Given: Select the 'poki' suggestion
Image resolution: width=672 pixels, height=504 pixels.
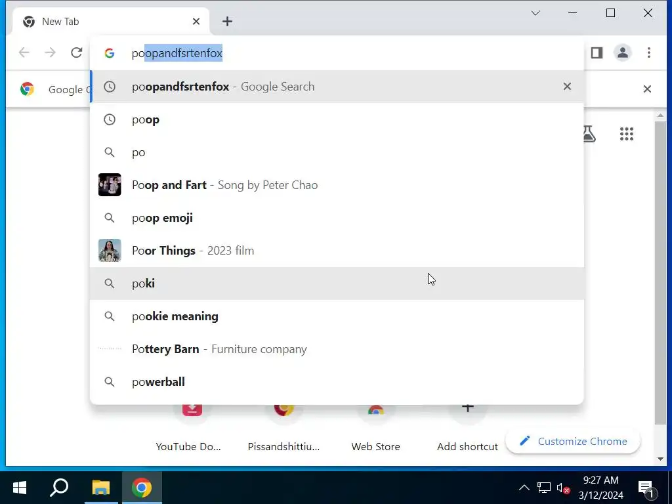Looking at the screenshot, I should [337, 283].
